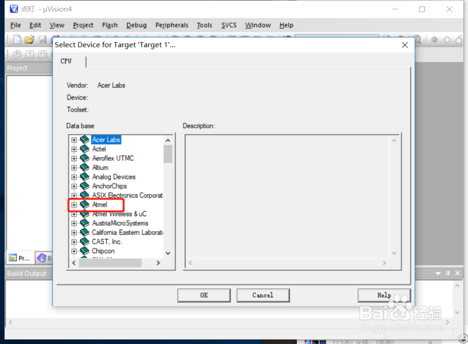468x344 pixels.
Task: Expand the Analog Devices vendor node
Action: pyautogui.click(x=74, y=177)
